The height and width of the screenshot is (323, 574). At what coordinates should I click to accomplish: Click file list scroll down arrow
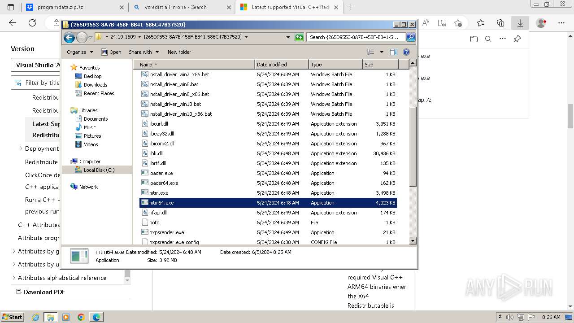[x=413, y=241]
